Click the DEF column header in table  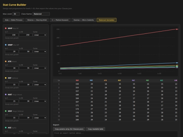119,81
